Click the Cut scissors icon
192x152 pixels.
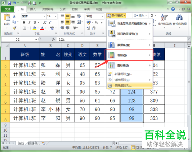[14, 16]
